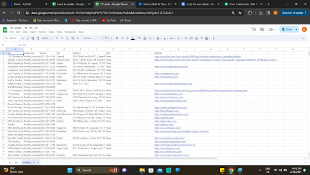The width and height of the screenshot is (310, 175).
Task: Star the TX Leads document
Action: click(26, 28)
